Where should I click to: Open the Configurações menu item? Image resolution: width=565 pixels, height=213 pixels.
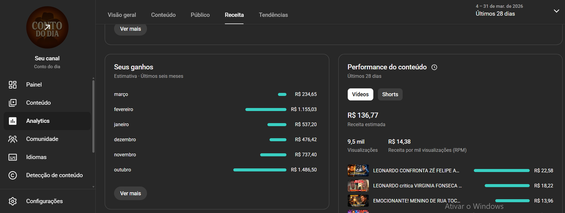(47, 201)
